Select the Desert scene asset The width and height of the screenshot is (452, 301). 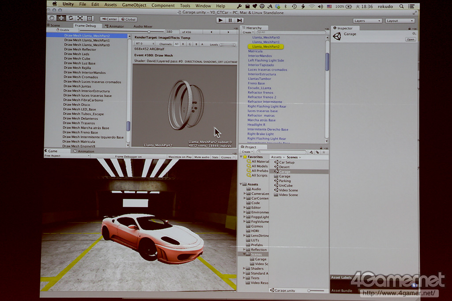pyautogui.click(x=284, y=167)
